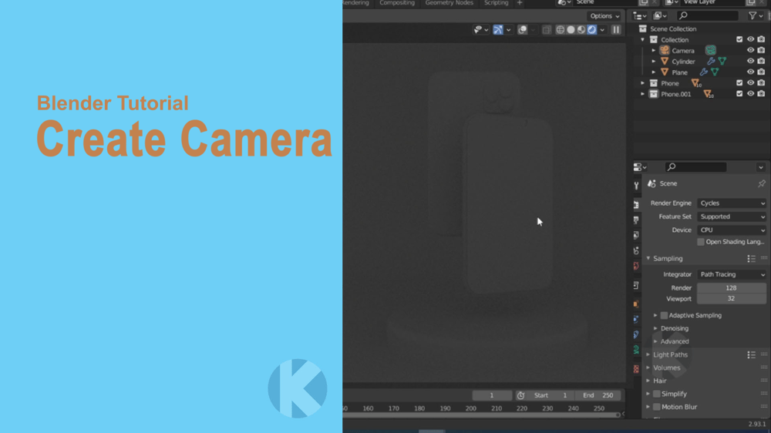Open the Texture properties tab

click(636, 368)
